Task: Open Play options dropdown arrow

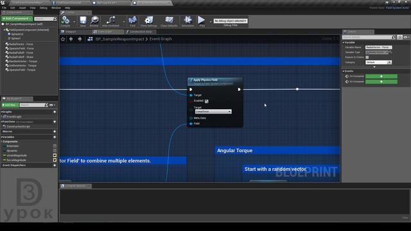Action: [x=210, y=22]
